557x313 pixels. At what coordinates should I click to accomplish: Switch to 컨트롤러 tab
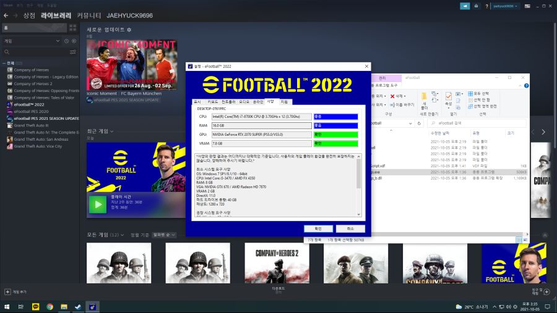(228, 102)
